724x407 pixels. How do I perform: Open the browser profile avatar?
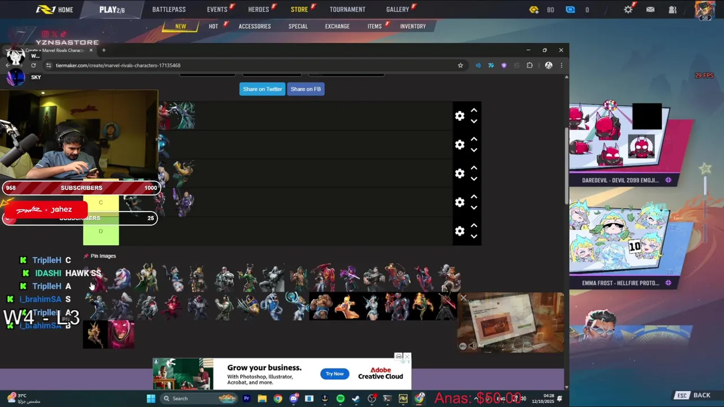tap(548, 65)
